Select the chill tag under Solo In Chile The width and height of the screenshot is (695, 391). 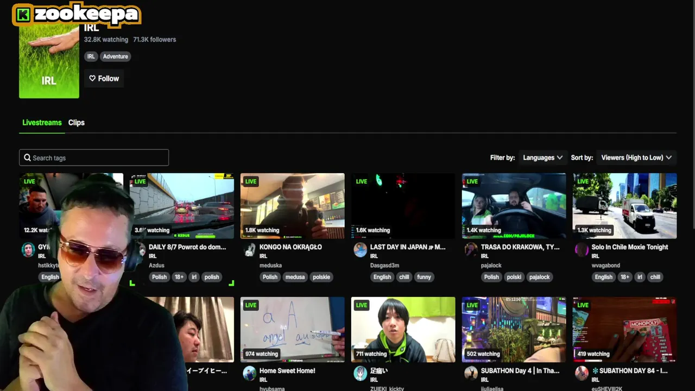pos(655,277)
